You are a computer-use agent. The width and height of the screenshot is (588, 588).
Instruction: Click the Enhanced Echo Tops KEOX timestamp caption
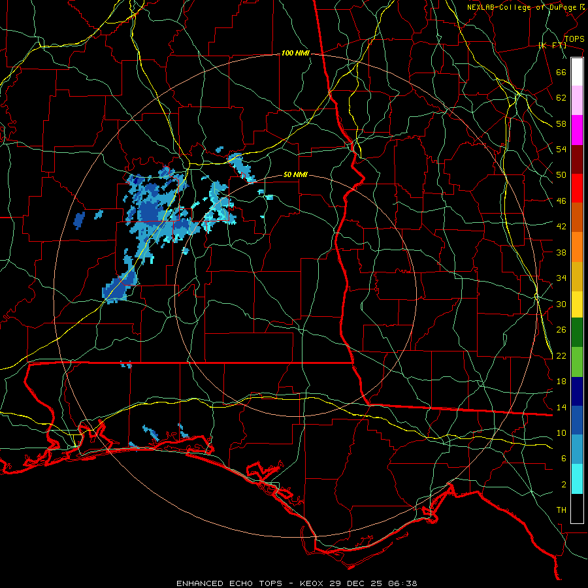(297, 583)
